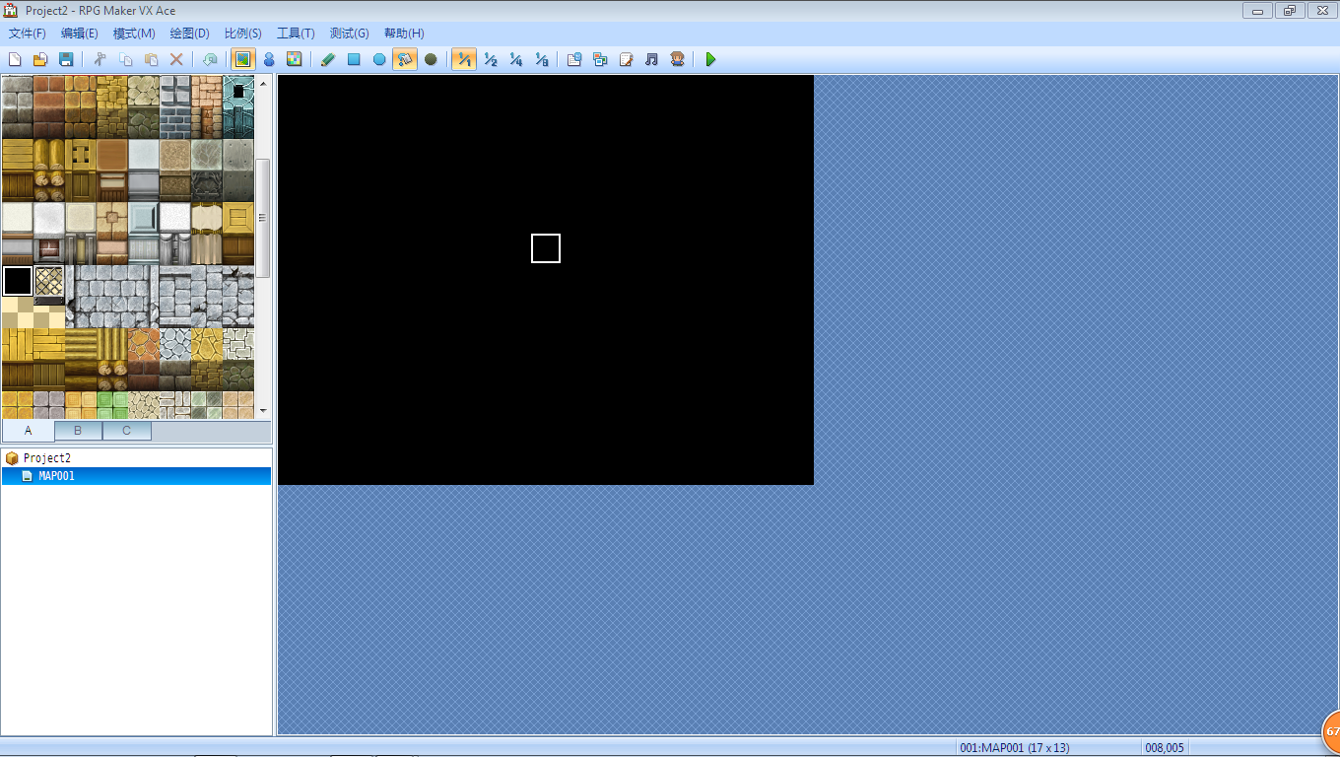Save project with the floppy disk icon
The image size is (1340, 757).
(66, 59)
